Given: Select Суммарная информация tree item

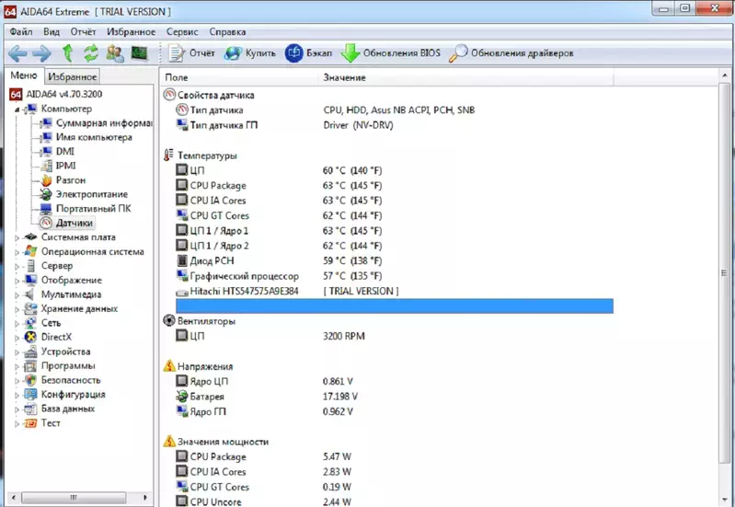Looking at the screenshot, I should point(96,123).
